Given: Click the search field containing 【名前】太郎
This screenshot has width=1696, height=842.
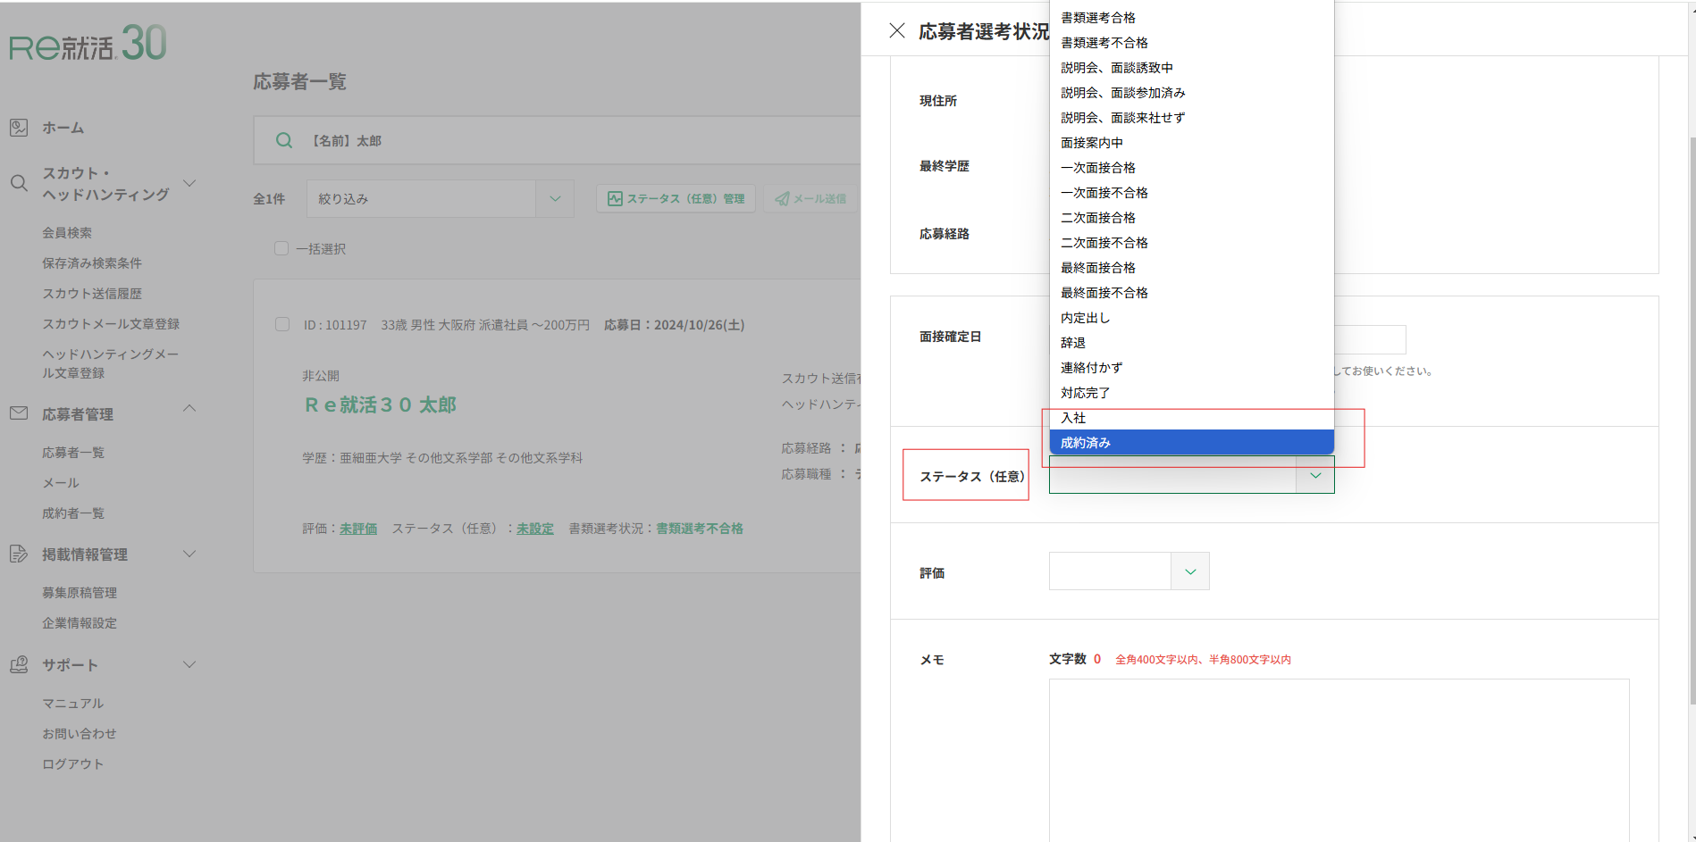Looking at the screenshot, I should [x=557, y=140].
